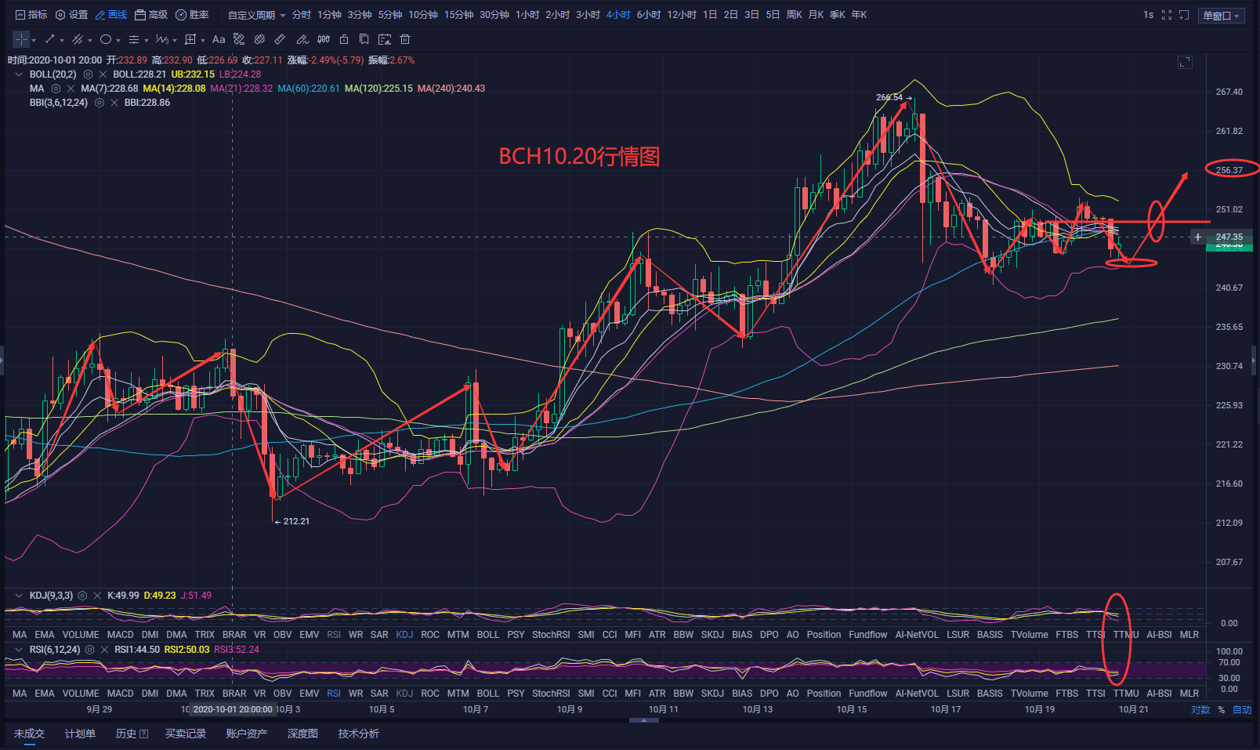Remove the MA indicator
Viewport: 1260px width, 750px height.
tap(71, 89)
